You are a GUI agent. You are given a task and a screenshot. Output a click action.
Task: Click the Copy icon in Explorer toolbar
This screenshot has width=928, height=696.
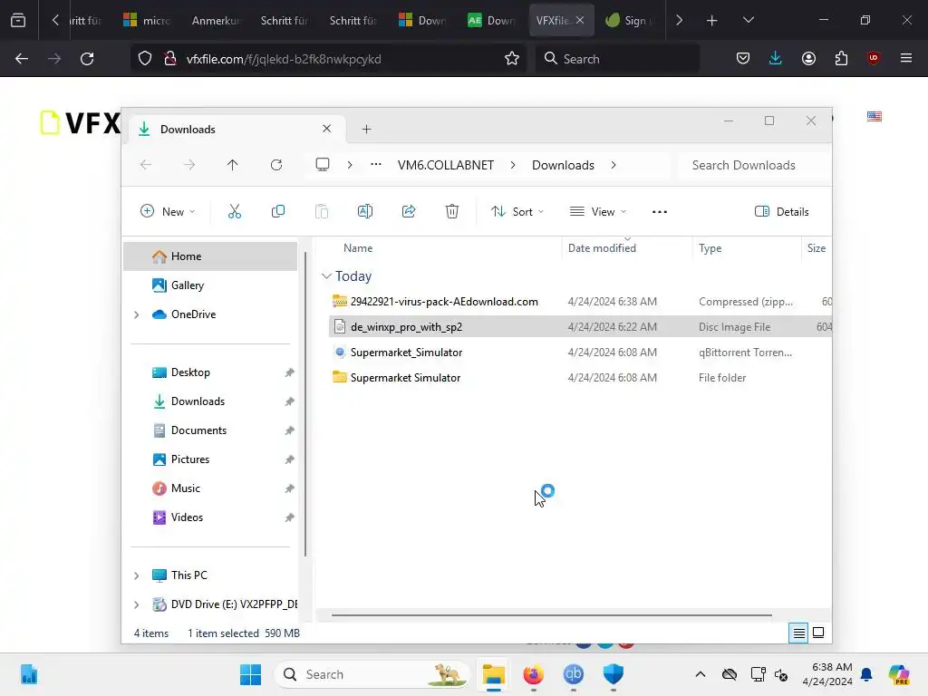tap(277, 211)
